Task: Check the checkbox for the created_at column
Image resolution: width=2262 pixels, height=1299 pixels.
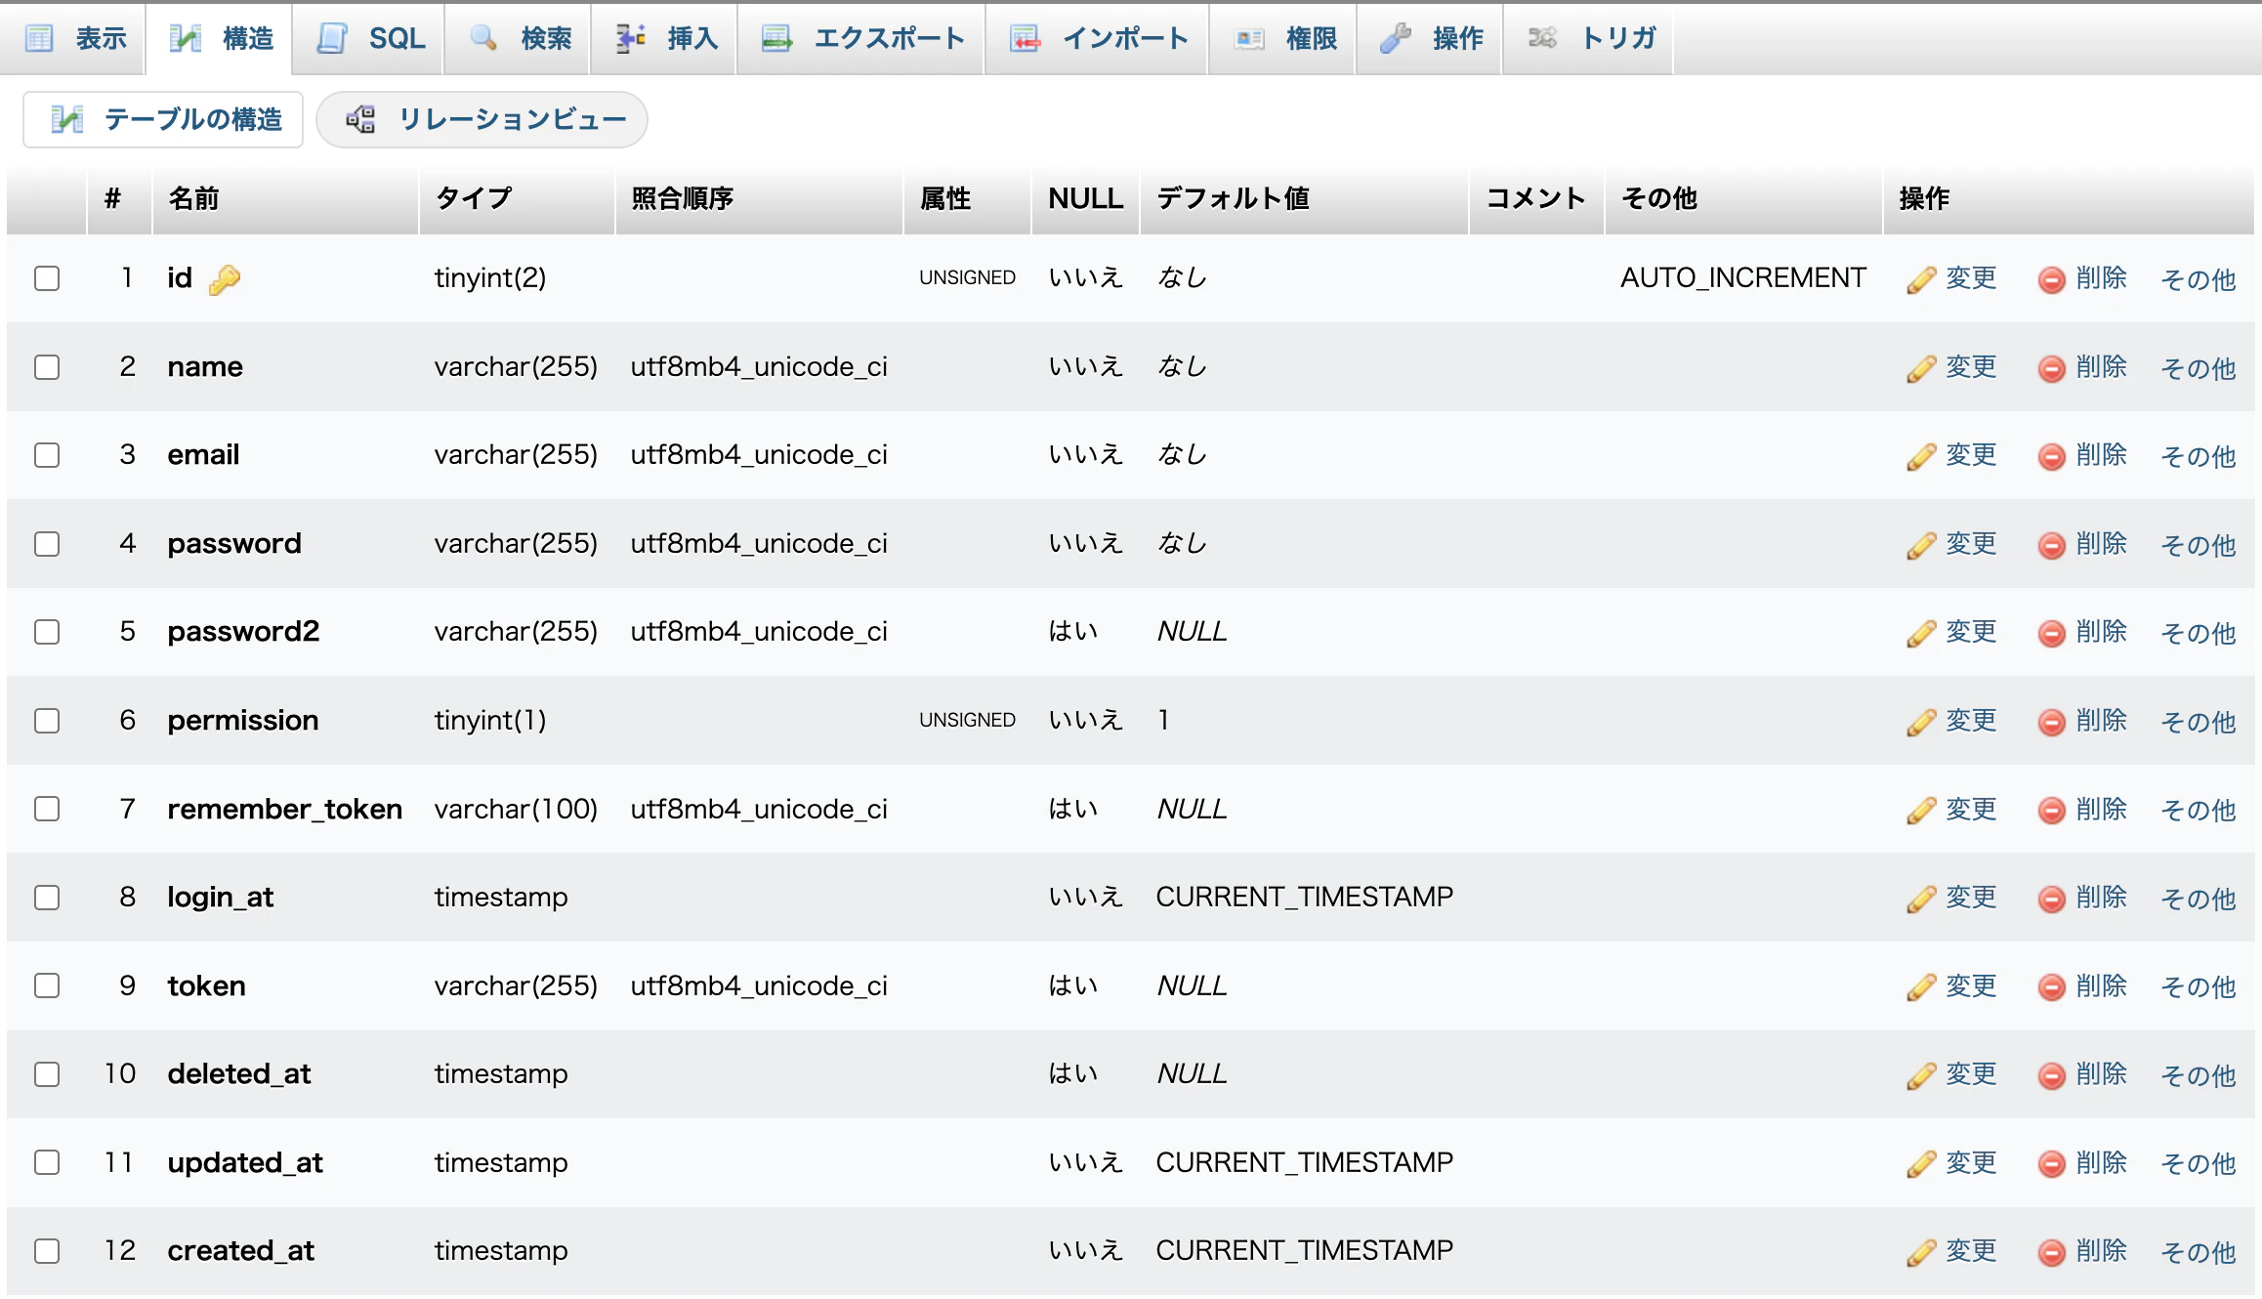Action: pos(47,1251)
